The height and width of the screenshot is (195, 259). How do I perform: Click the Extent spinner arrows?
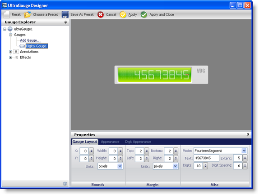pyautogui.click(x=245, y=158)
